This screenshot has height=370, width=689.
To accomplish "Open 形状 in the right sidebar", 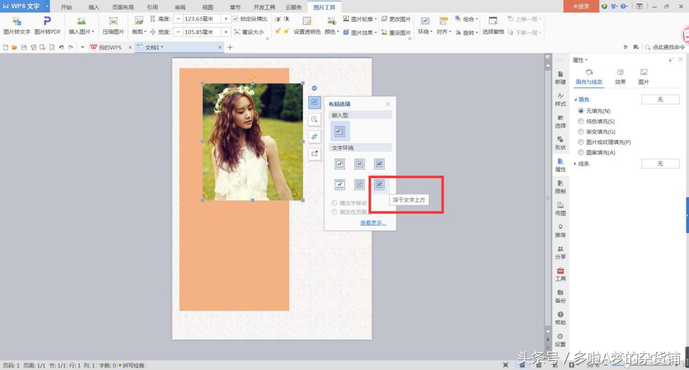I will pyautogui.click(x=560, y=143).
